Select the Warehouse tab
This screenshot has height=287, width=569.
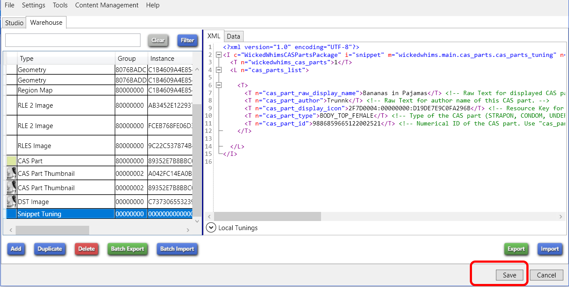(x=46, y=22)
